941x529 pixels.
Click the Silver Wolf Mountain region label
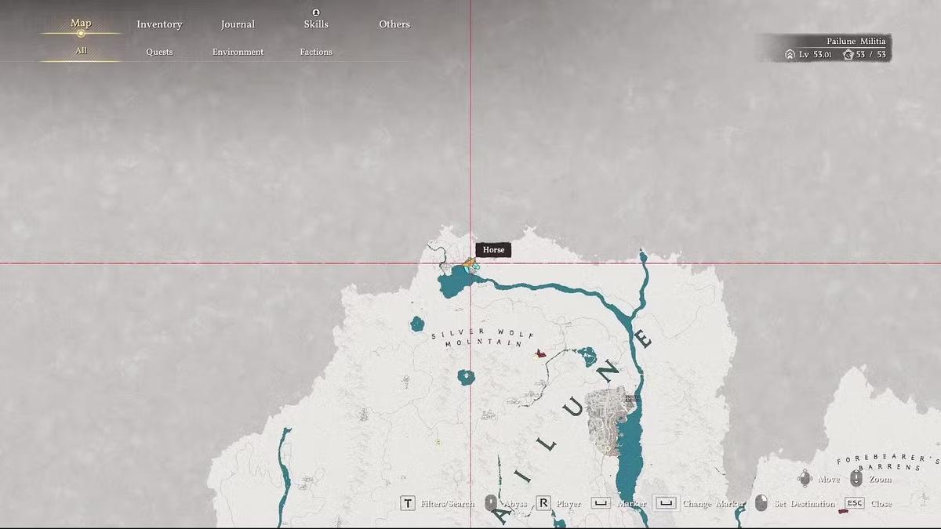482,338
